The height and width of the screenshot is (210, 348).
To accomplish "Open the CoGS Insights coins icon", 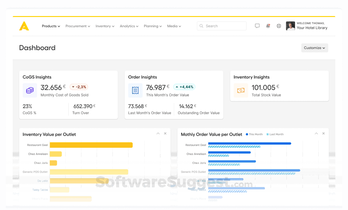I will pyautogui.click(x=30, y=90).
